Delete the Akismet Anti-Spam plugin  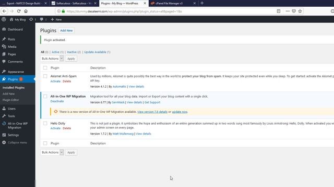click(x=67, y=81)
